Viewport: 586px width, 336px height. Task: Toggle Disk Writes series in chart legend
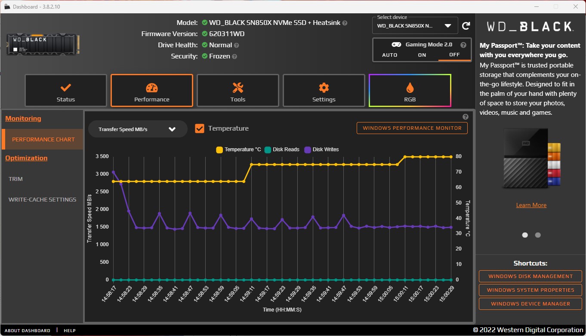coord(322,150)
